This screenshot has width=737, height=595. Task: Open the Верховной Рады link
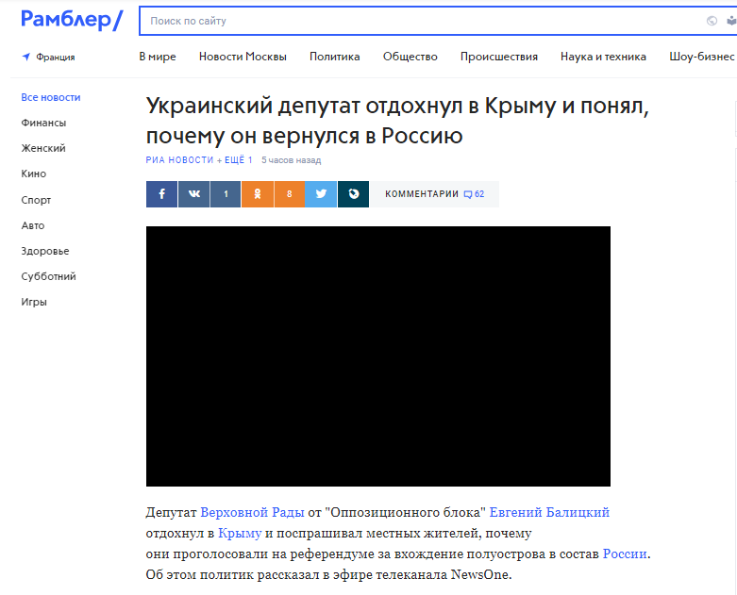coord(252,512)
